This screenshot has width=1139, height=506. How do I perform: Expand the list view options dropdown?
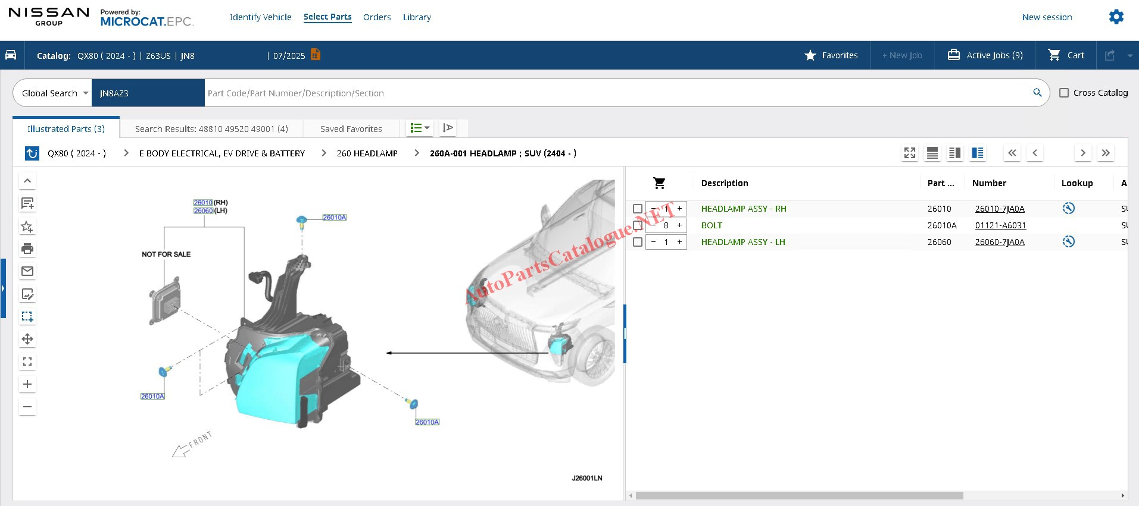[420, 128]
